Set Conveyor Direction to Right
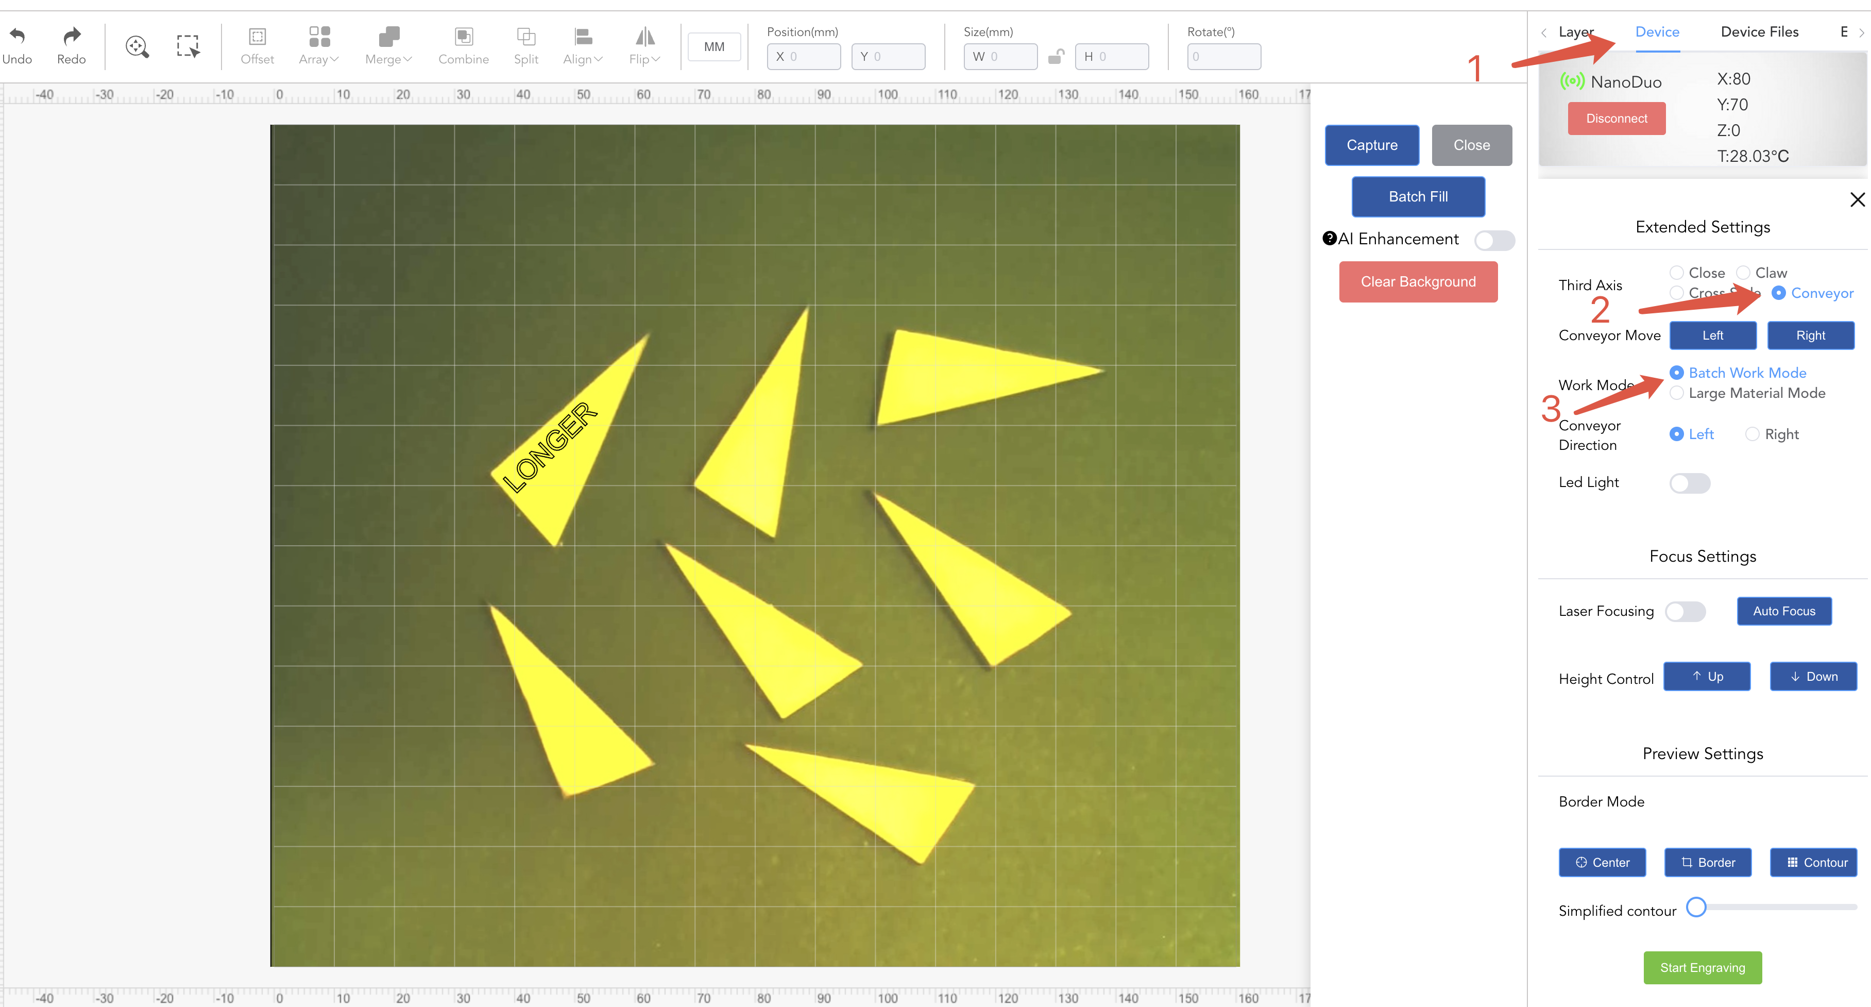1871x1007 pixels. (x=1772, y=434)
